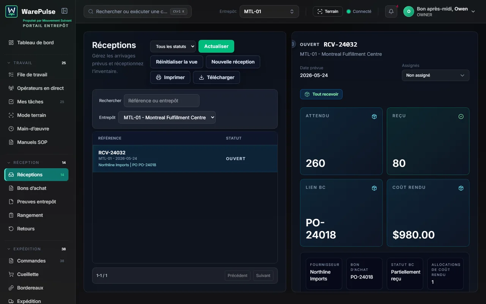Click the Cueillette cart icon
This screenshot has width=486, height=304.
point(11,274)
